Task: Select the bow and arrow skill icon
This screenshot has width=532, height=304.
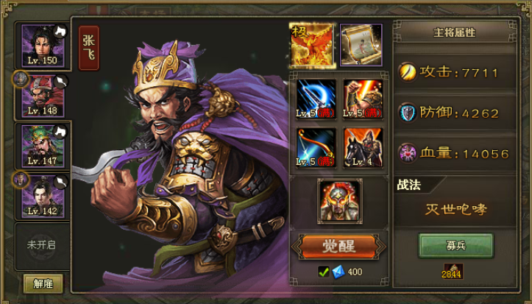Action: click(x=316, y=147)
